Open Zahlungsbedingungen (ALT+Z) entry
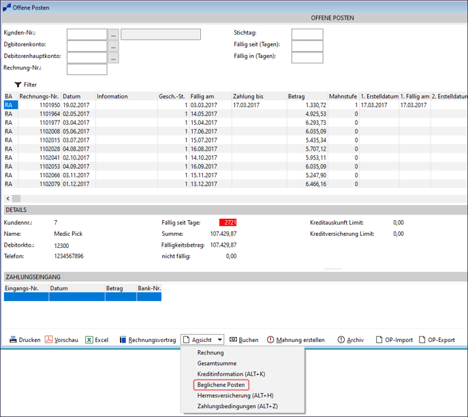The image size is (468, 417). pyautogui.click(x=238, y=406)
